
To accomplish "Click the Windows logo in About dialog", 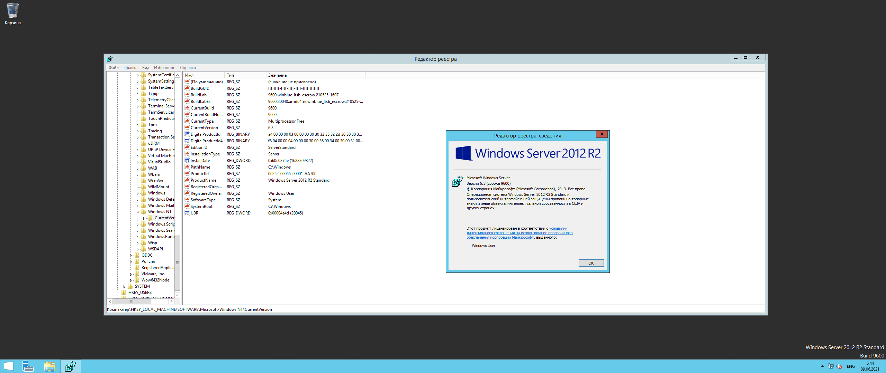I will point(463,153).
